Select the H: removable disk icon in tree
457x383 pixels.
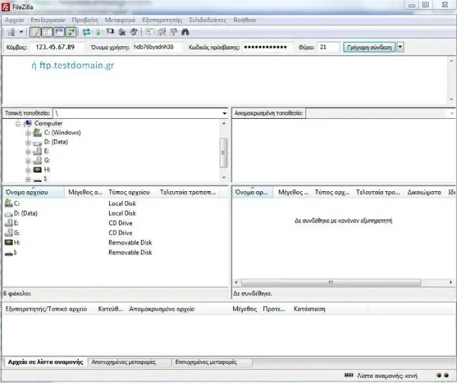pyautogui.click(x=37, y=170)
